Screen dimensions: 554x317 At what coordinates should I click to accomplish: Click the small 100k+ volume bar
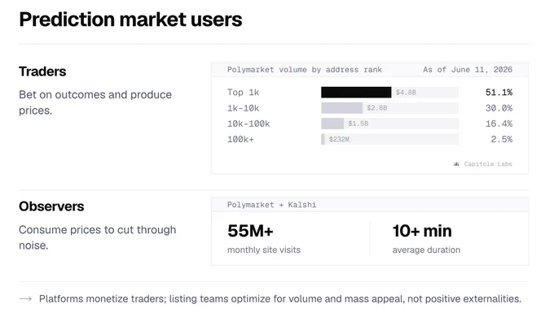tap(323, 139)
